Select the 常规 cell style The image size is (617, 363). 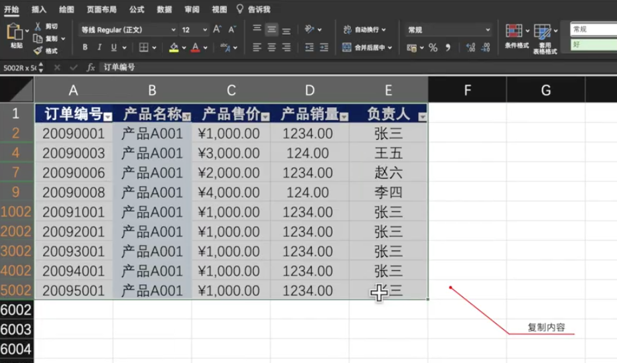(593, 29)
